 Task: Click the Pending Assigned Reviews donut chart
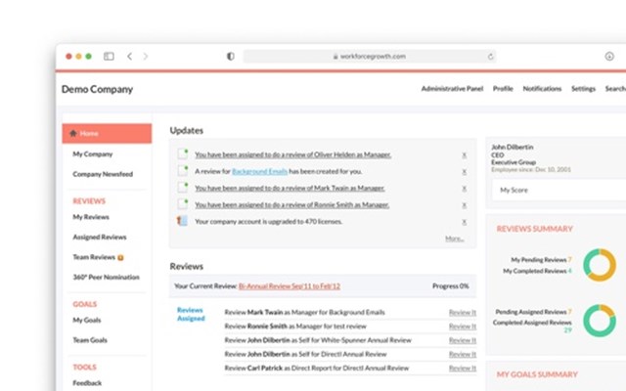(x=600, y=321)
